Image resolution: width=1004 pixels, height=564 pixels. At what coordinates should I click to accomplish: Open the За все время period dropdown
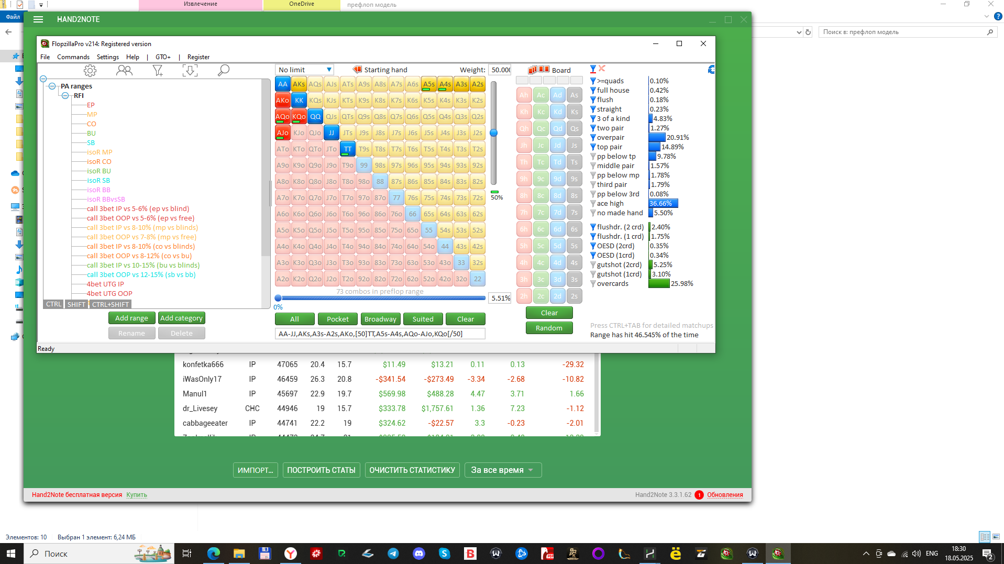503,470
